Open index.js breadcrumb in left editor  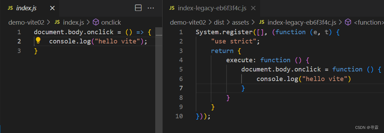(74, 23)
